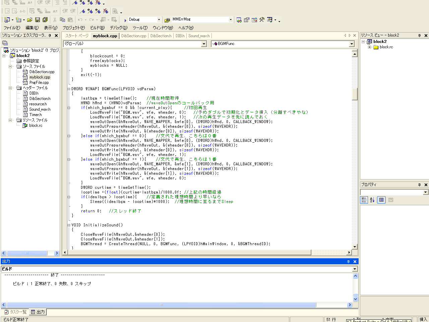Click the Solution Explorer horizontal scrollbar thumb
This screenshot has height=322, width=429.
pyautogui.click(x=27, y=253)
